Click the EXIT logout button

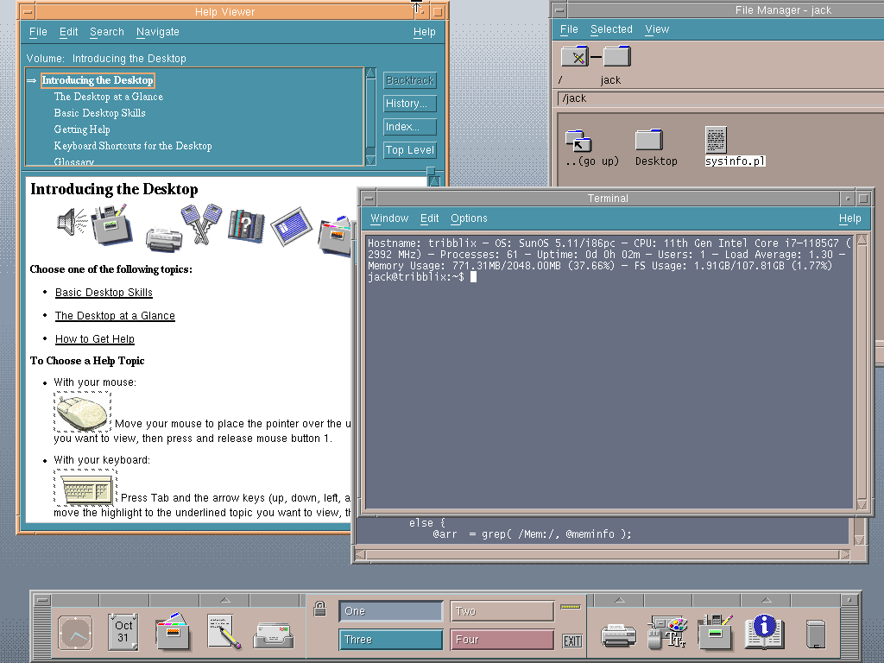point(571,641)
